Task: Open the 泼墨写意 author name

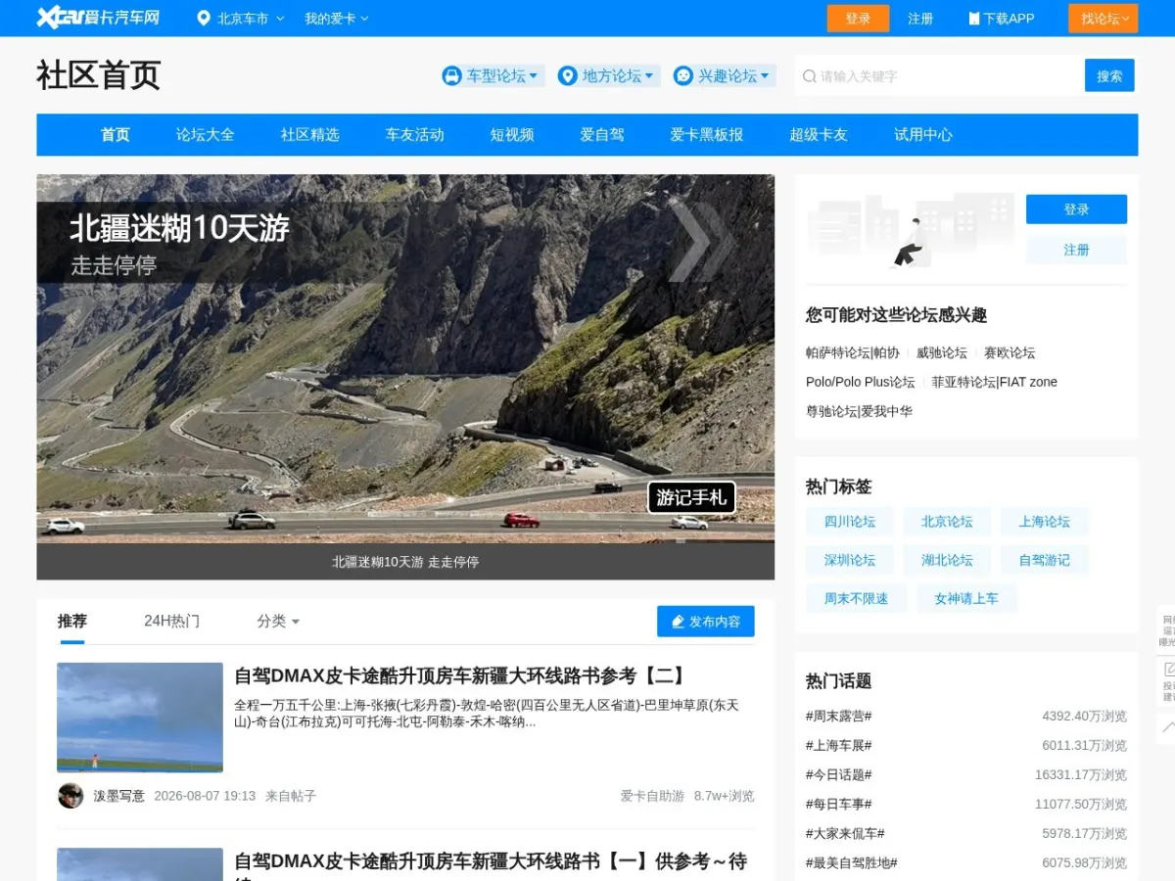Action: coord(118,796)
